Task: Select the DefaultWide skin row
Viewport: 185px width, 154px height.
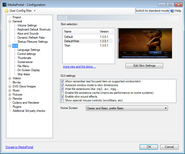Action: (x=88, y=41)
